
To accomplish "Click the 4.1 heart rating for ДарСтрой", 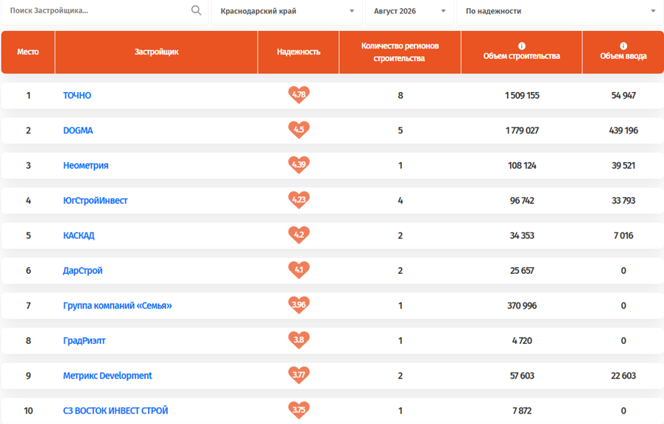I will [x=299, y=270].
